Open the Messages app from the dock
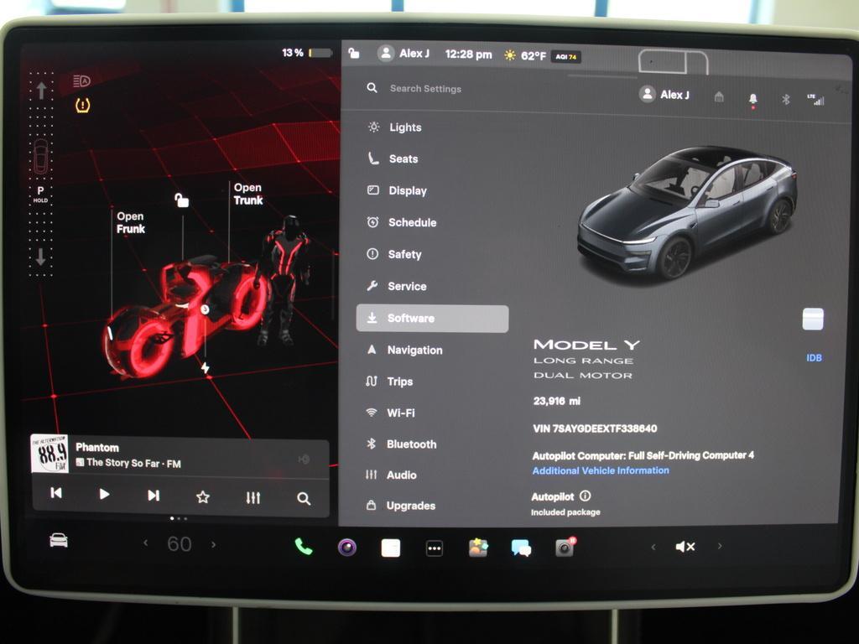 tap(522, 546)
